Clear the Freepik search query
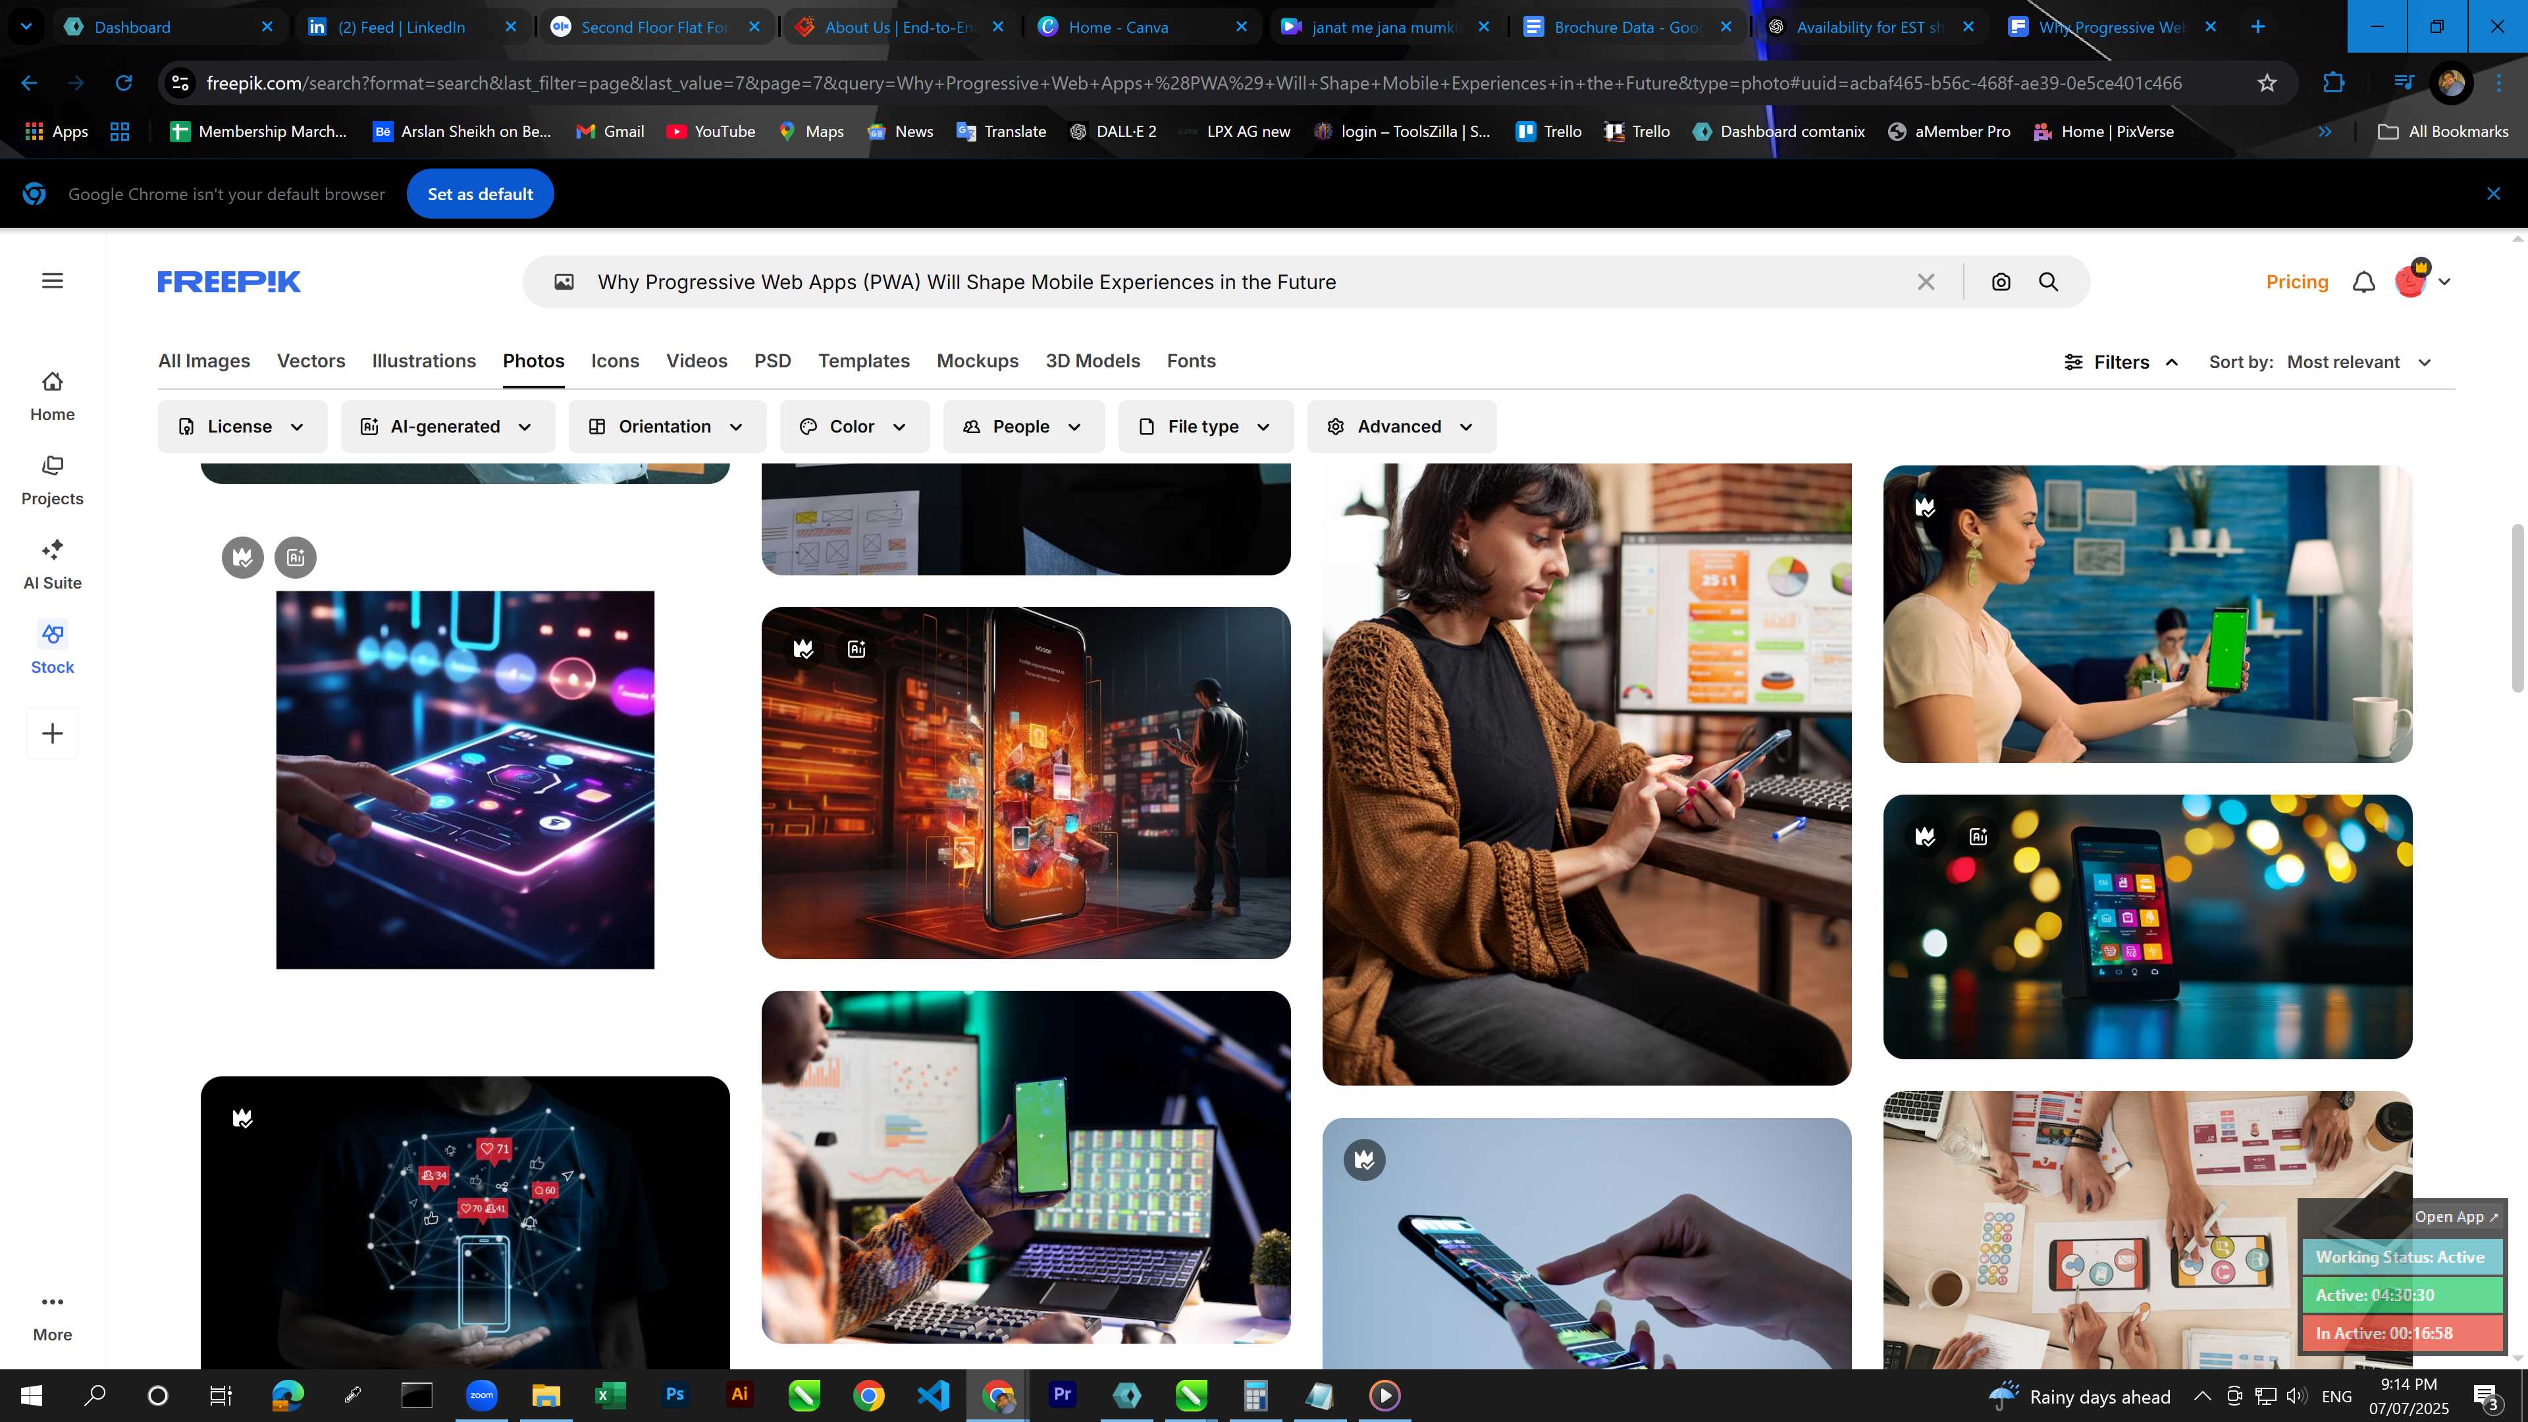The width and height of the screenshot is (2528, 1422). [1926, 282]
